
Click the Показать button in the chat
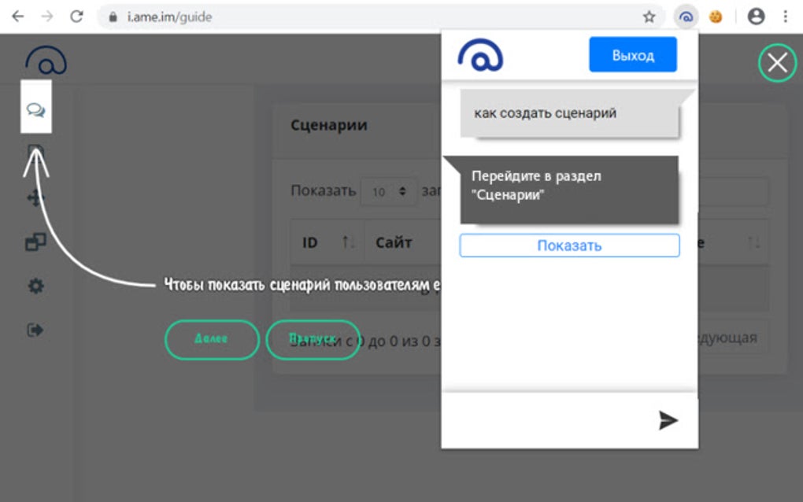click(569, 245)
